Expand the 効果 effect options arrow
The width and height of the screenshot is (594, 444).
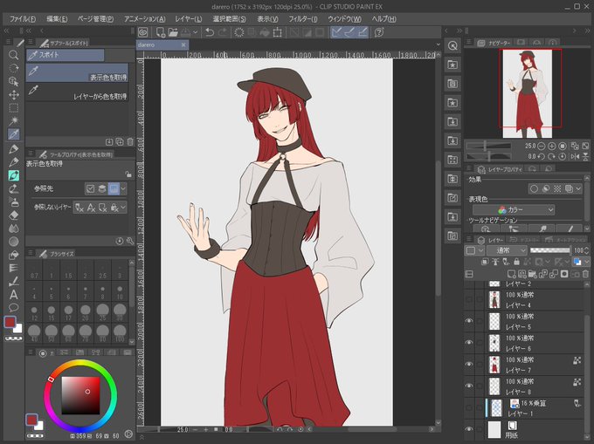[578, 188]
